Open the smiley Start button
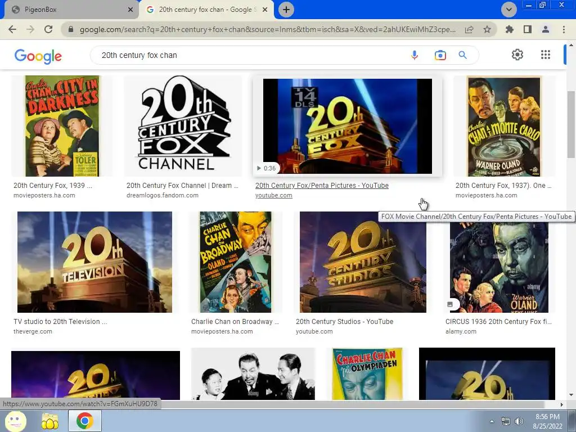This screenshot has height=432, width=576. [x=15, y=421]
